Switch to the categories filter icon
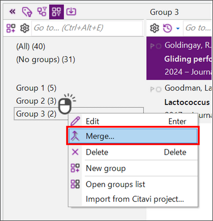Screen dimensions: 213x221 (x=42, y=12)
